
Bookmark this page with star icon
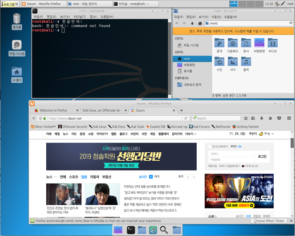click(x=246, y=118)
